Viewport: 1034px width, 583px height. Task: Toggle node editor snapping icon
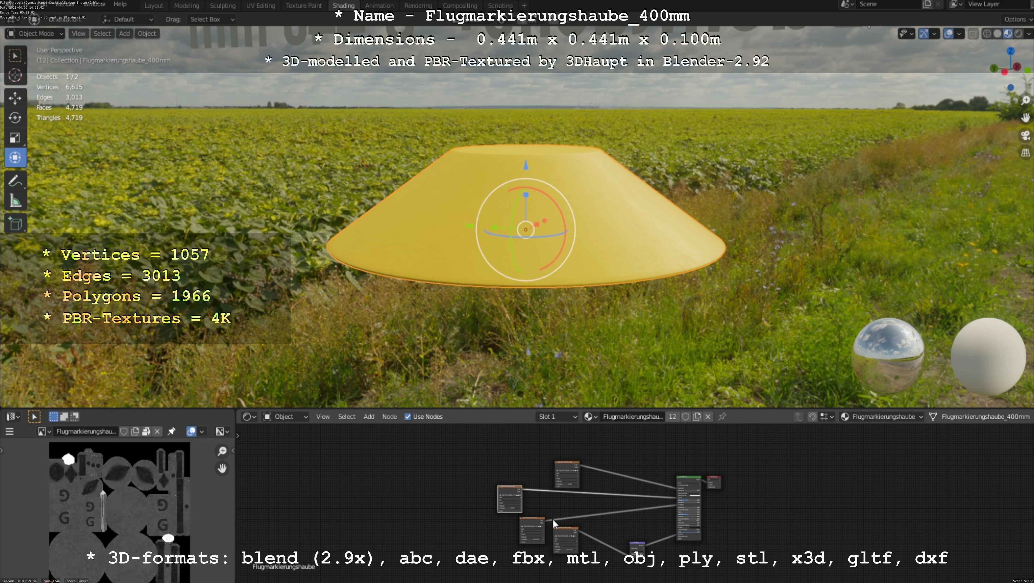[x=812, y=417]
